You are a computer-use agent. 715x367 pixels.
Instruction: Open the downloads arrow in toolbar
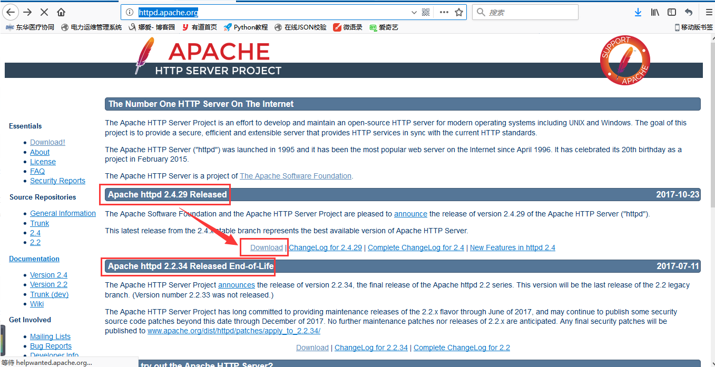tap(638, 12)
